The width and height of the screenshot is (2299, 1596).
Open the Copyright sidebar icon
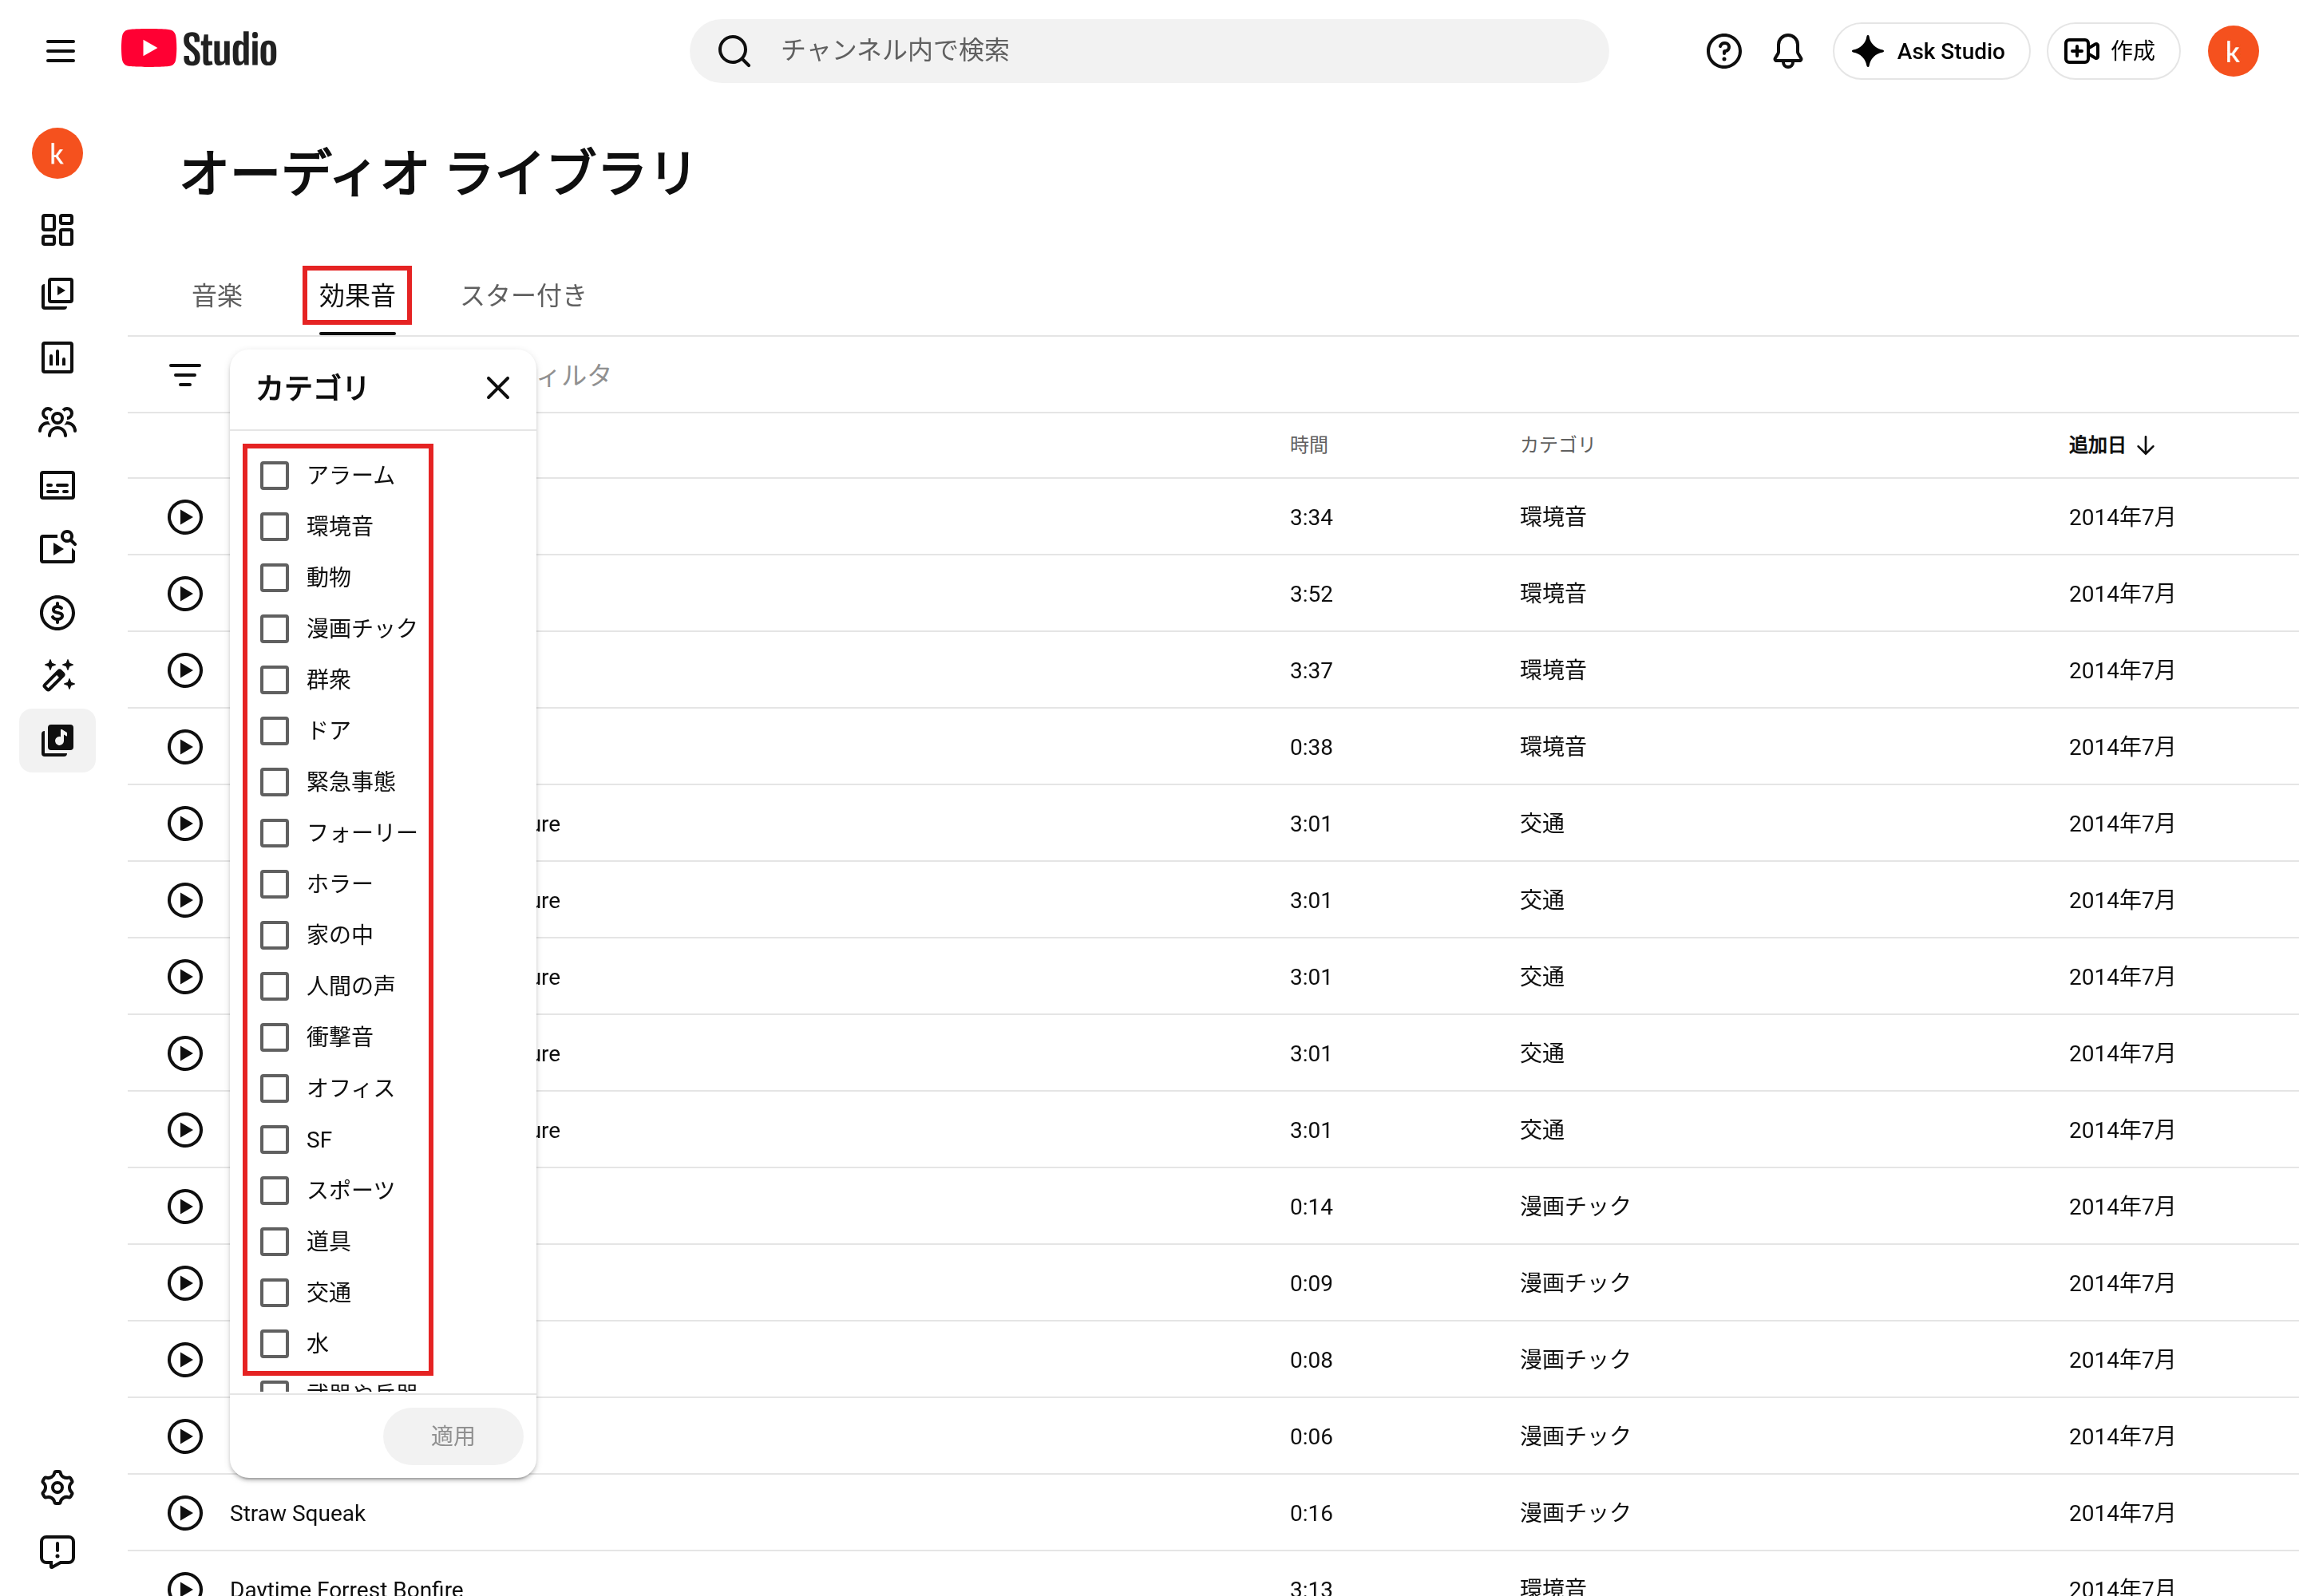(x=57, y=548)
